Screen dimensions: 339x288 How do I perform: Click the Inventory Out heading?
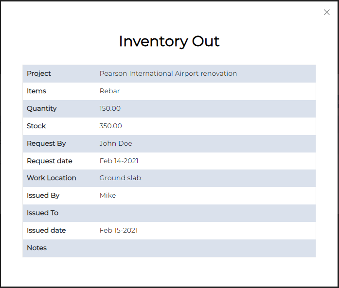coord(169,41)
